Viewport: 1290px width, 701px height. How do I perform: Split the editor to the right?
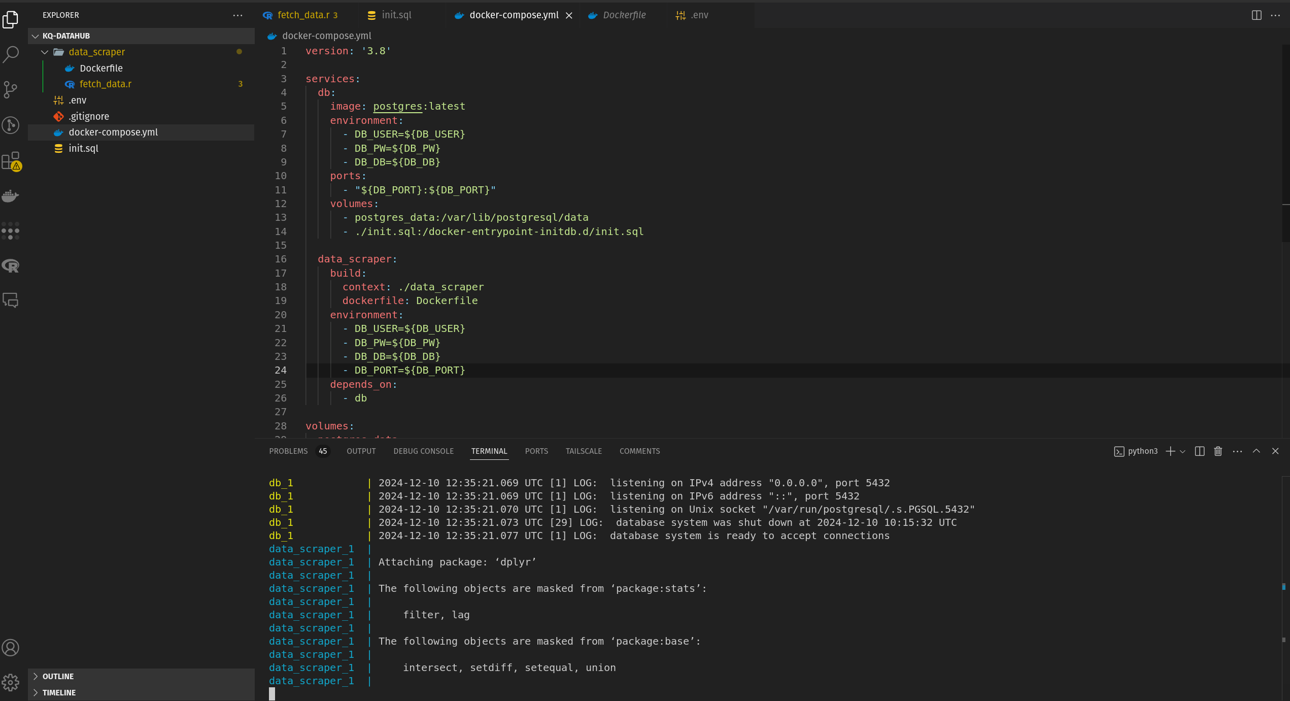tap(1257, 15)
